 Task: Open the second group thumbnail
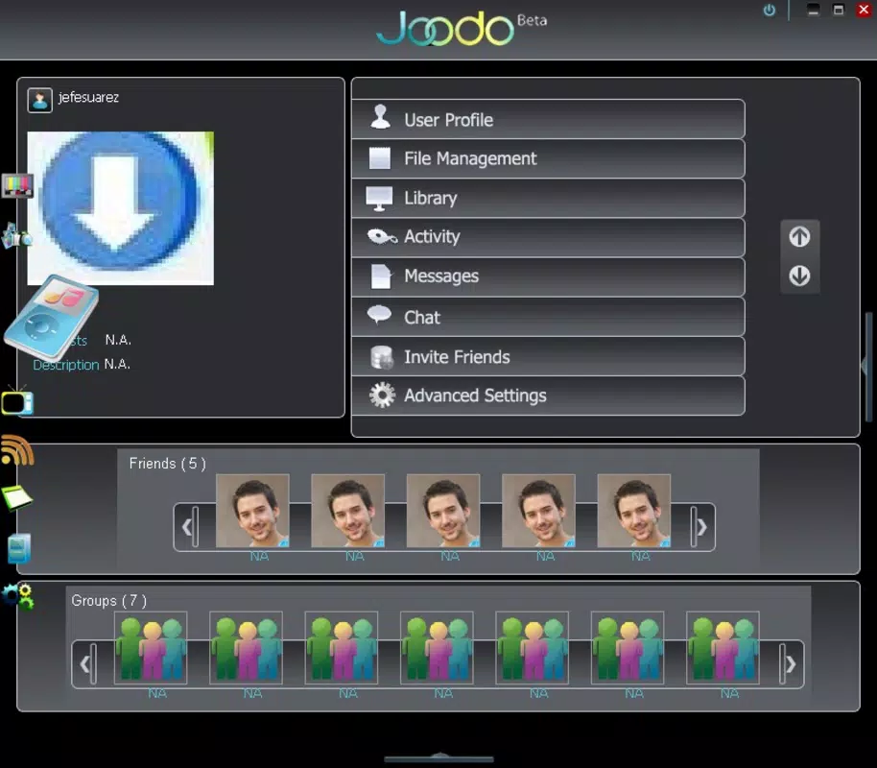click(246, 648)
